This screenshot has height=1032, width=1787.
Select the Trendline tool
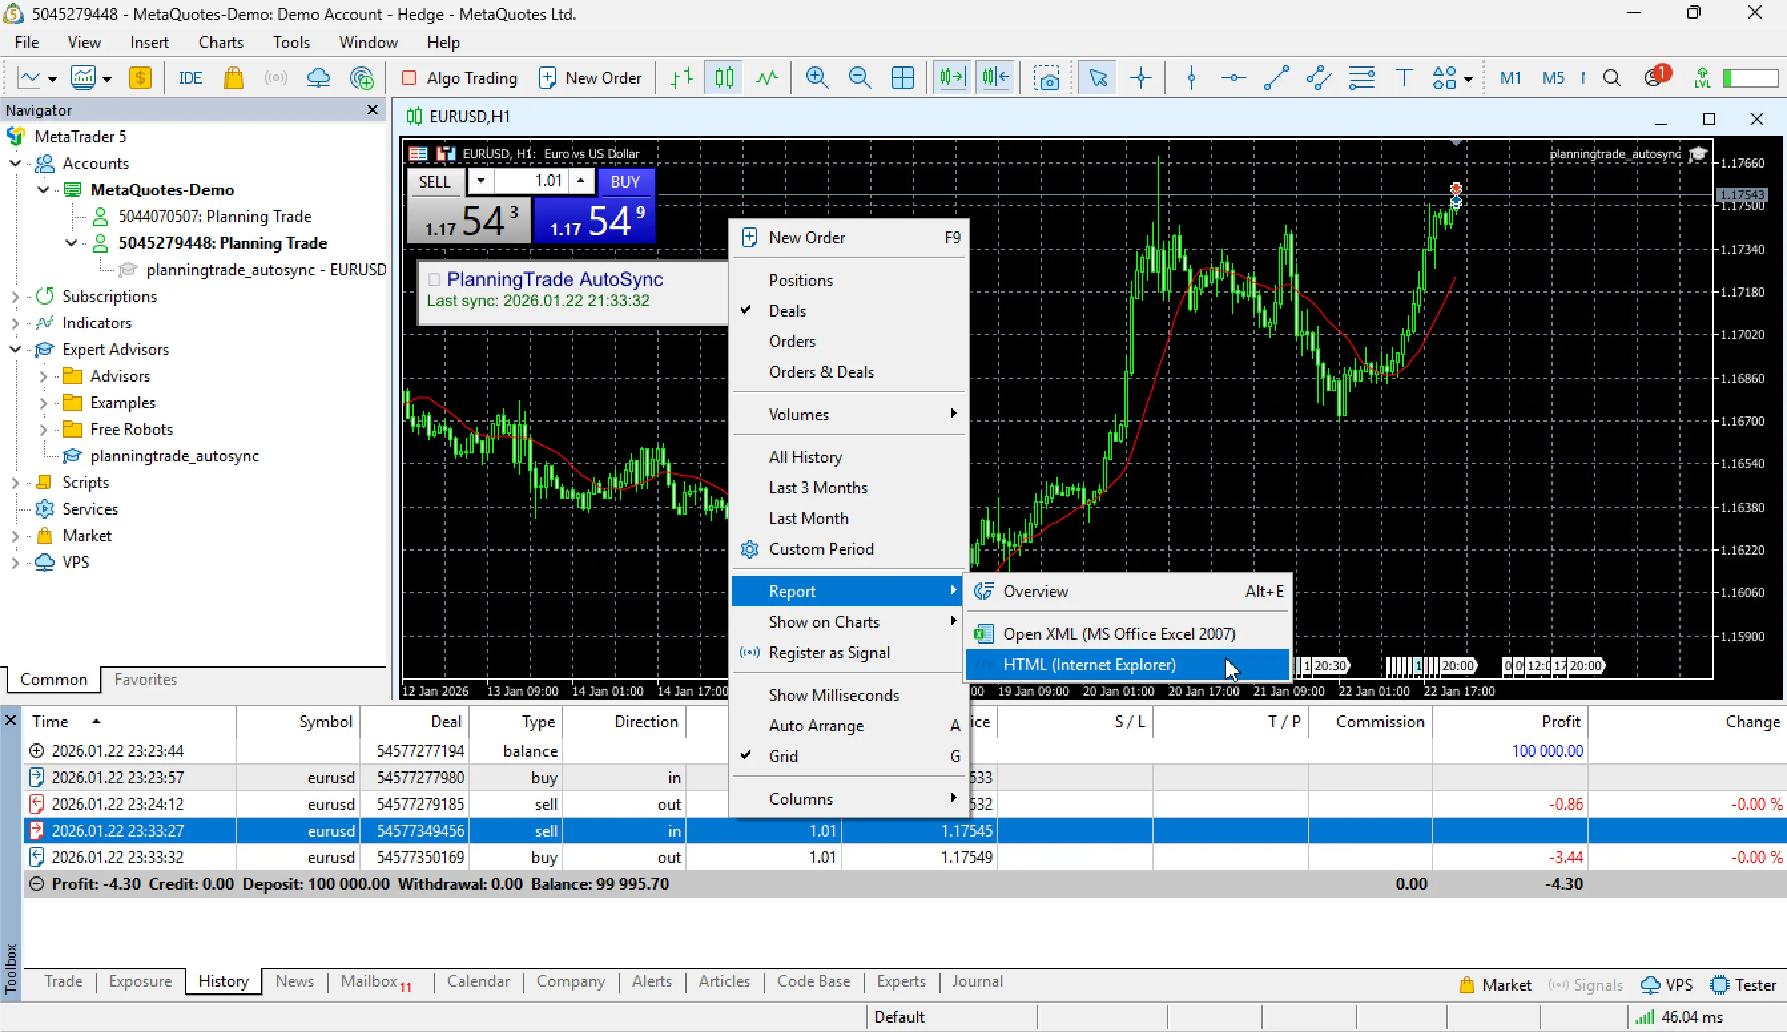click(1276, 78)
